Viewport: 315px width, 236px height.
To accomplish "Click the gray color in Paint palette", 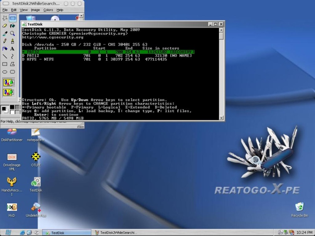I will [x=17, y=107].
